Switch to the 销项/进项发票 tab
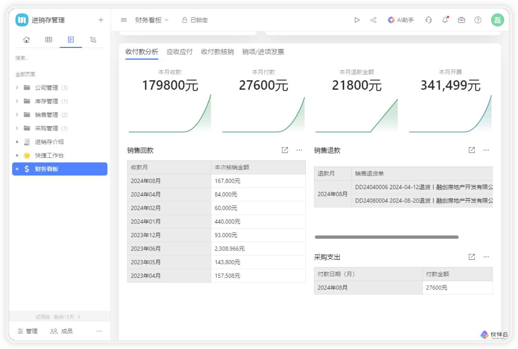 click(263, 52)
